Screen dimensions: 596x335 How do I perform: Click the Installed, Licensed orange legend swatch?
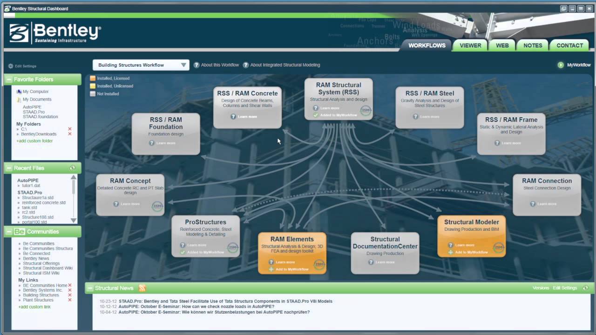[x=93, y=78]
